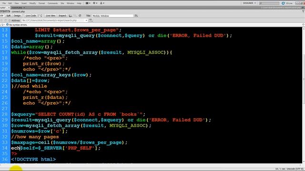Open the Help menu
This screenshot has width=305, height=171.
(x=79, y=3)
